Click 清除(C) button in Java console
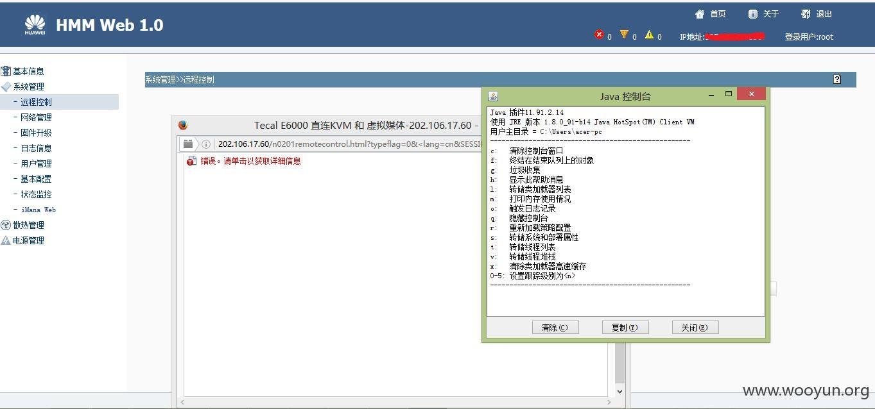 coord(555,328)
